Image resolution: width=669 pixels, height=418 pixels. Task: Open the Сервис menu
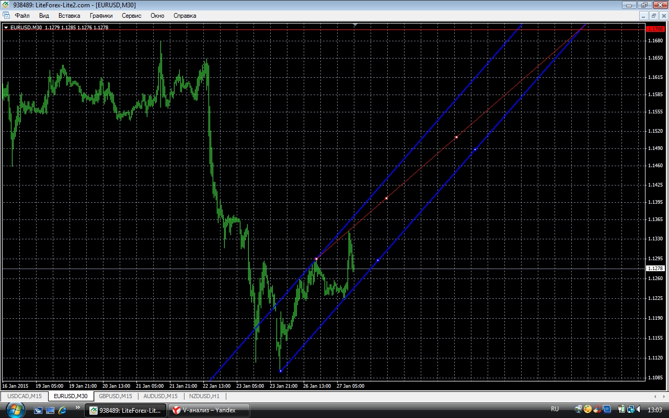(x=131, y=16)
